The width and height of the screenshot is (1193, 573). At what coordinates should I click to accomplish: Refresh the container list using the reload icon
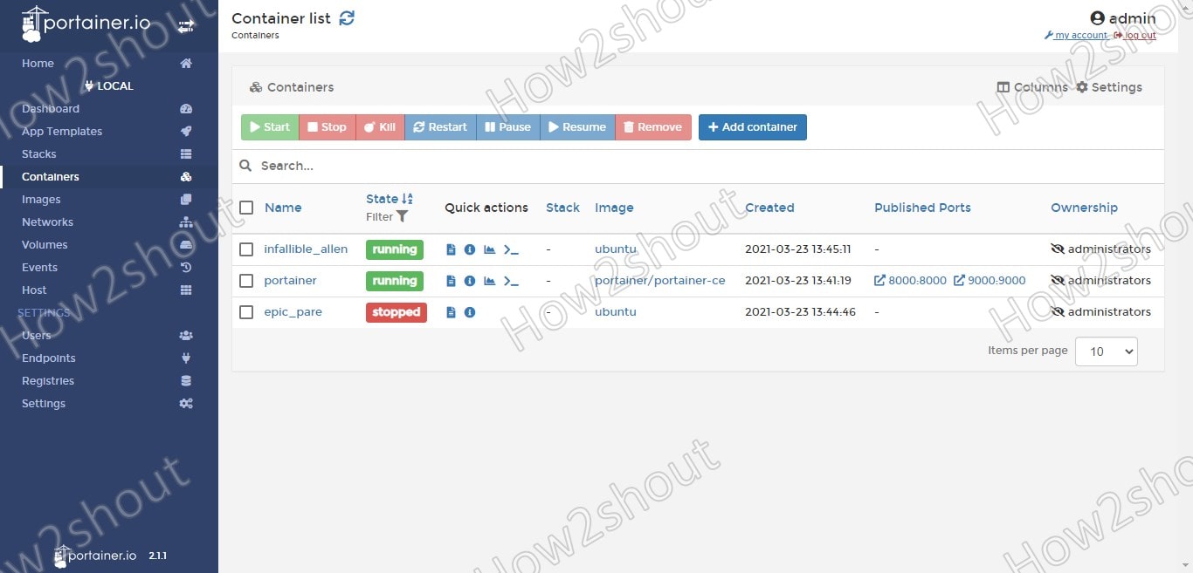pos(347,18)
